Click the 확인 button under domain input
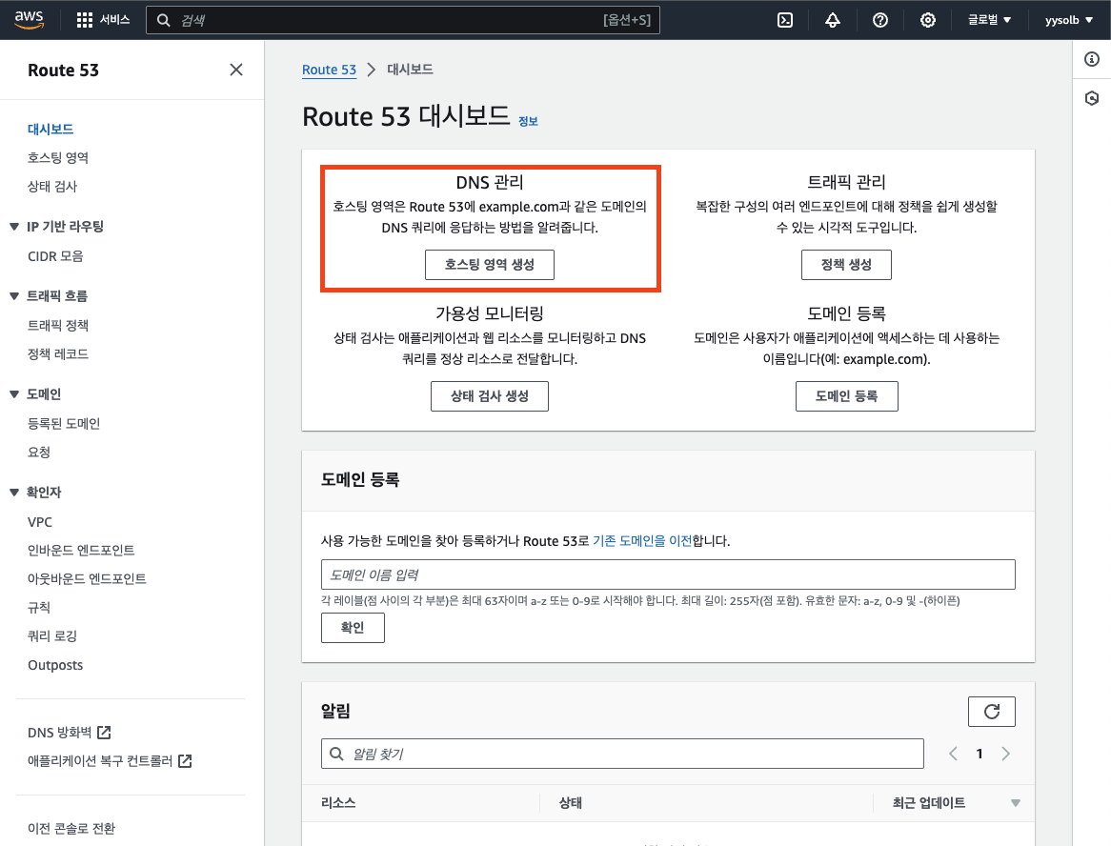This screenshot has height=846, width=1111. point(353,628)
